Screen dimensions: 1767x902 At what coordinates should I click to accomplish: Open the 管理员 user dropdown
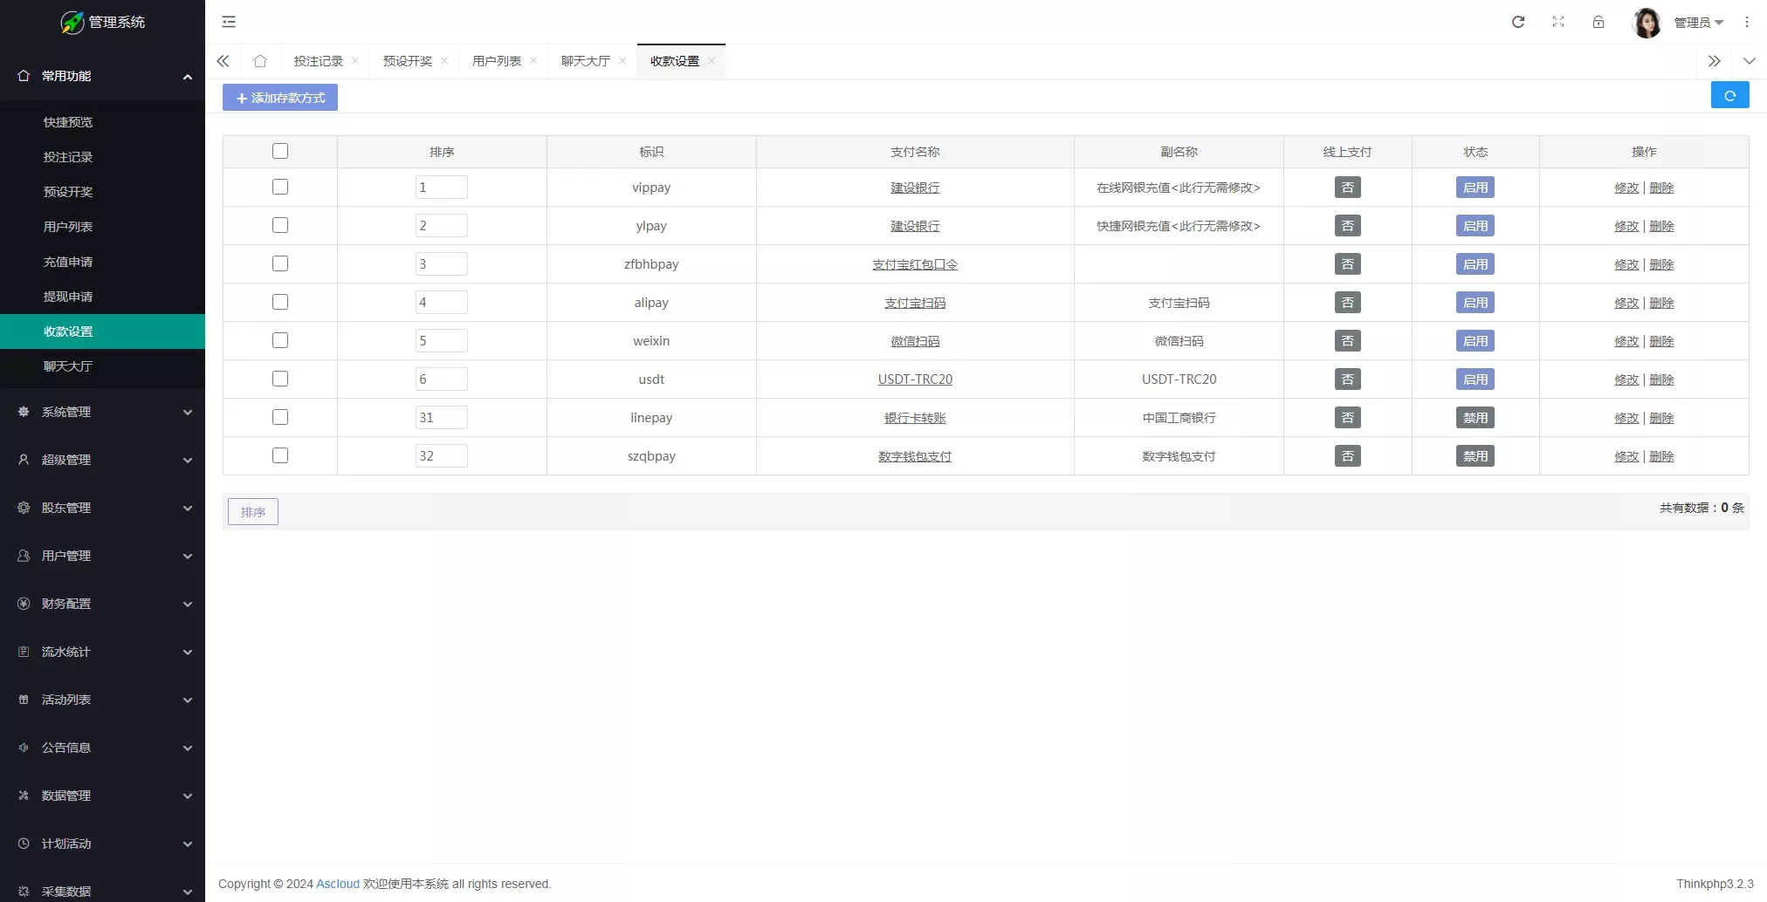[1697, 23]
